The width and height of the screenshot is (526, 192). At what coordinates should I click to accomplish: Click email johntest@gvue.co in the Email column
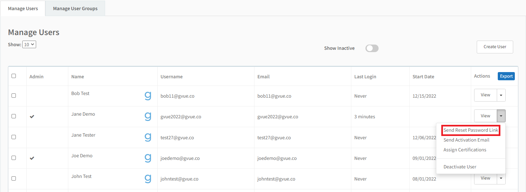coord(276,179)
